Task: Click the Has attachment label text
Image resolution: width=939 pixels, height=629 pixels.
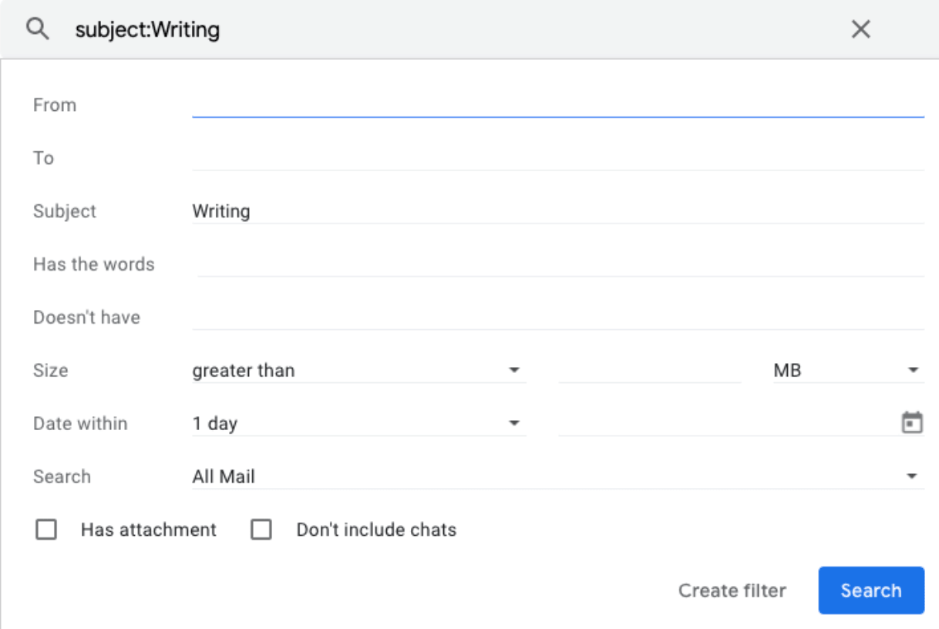Action: [x=149, y=530]
